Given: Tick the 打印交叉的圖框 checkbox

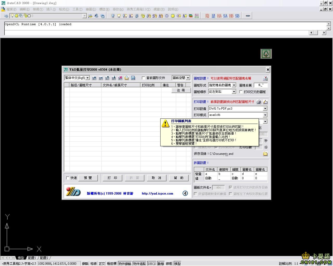Looking at the screenshot, I should tap(241, 92).
